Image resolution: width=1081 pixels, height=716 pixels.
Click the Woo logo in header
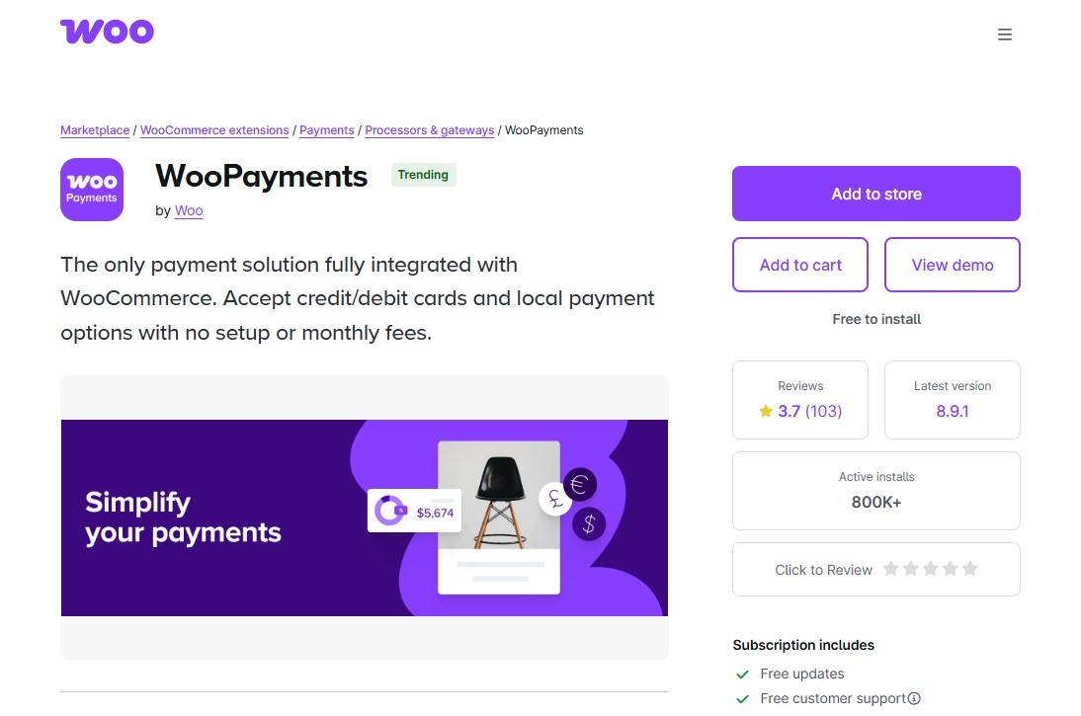click(x=107, y=32)
